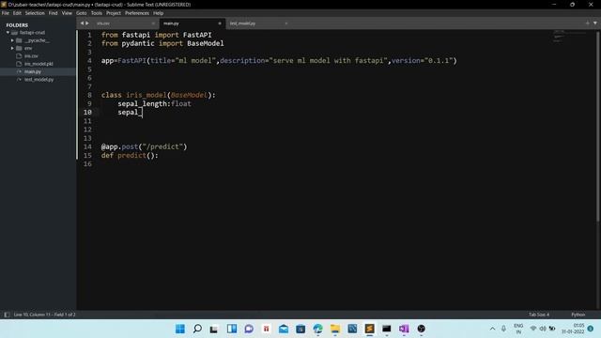Switch ENG IN input language
Screen dimensions: 601x338
pos(518,329)
